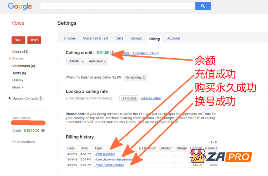
Task: Click the red CALL button
Action: pos(18,40)
